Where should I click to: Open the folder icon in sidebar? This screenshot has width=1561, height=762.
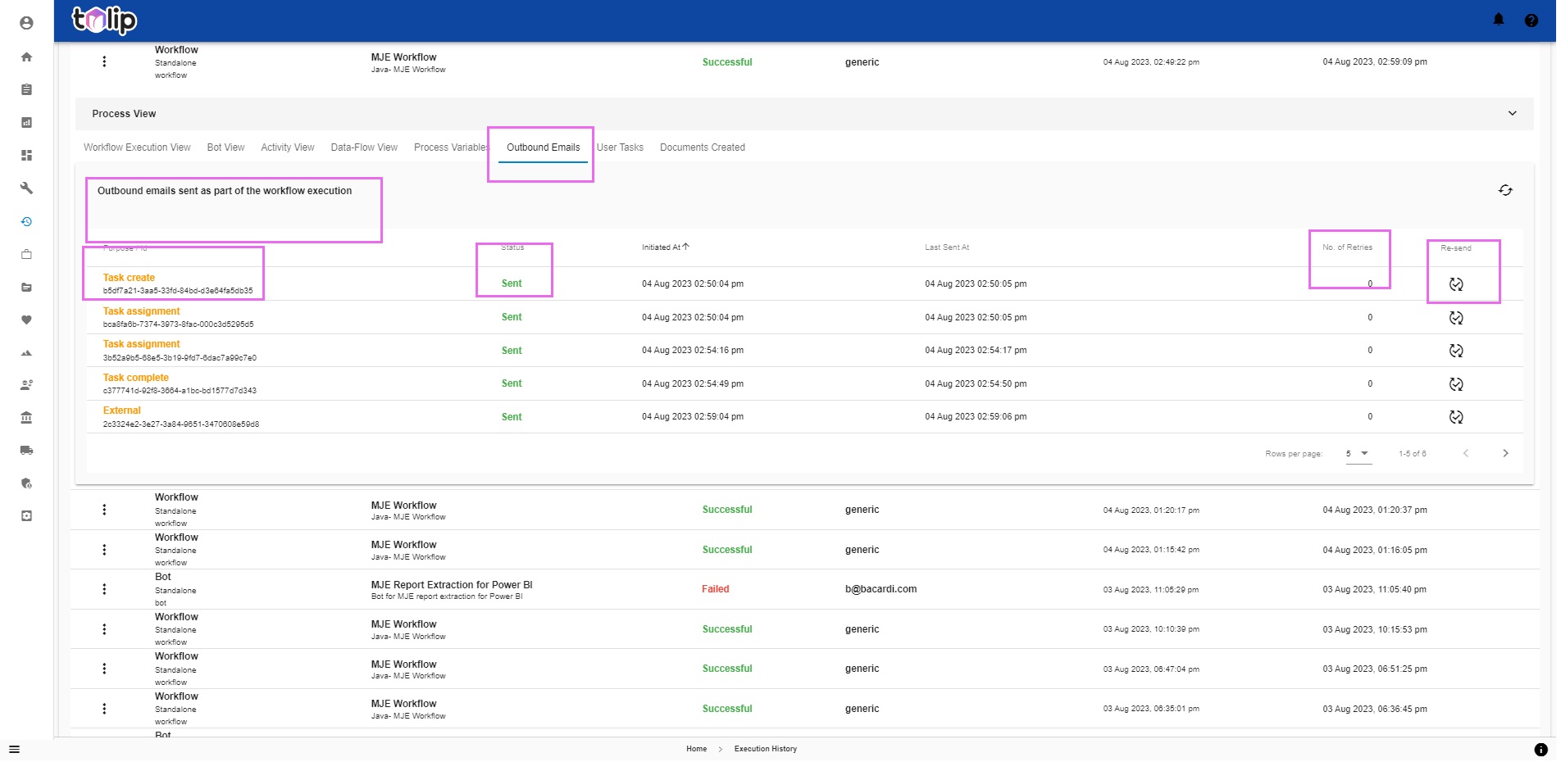[26, 287]
